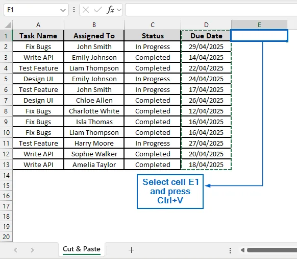Select row 1 header
This screenshot has height=259, width=297.
coord(6,36)
